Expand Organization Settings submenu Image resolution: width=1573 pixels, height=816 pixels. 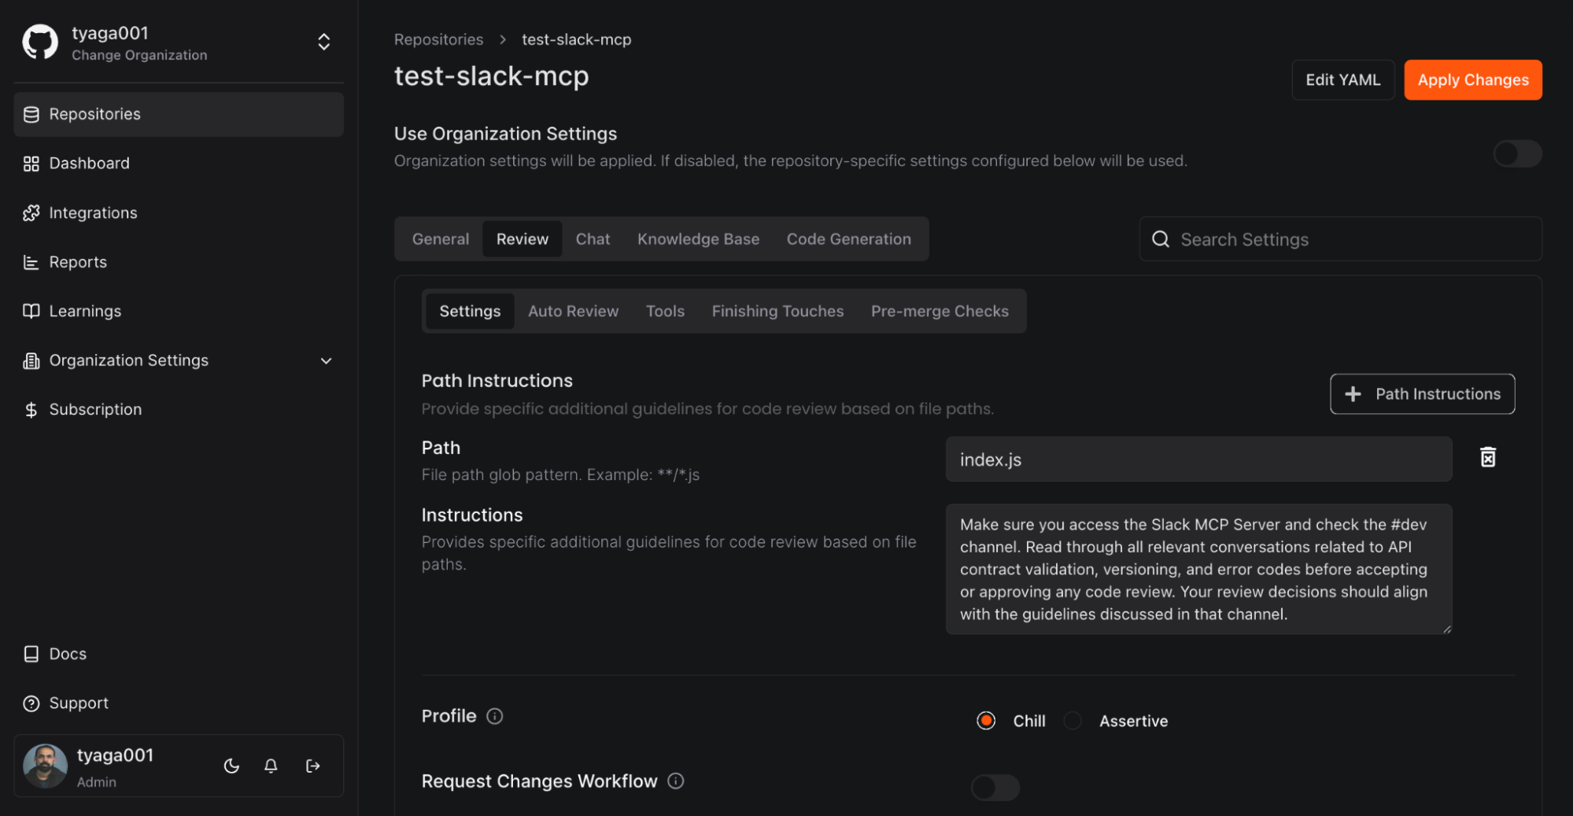coord(326,360)
